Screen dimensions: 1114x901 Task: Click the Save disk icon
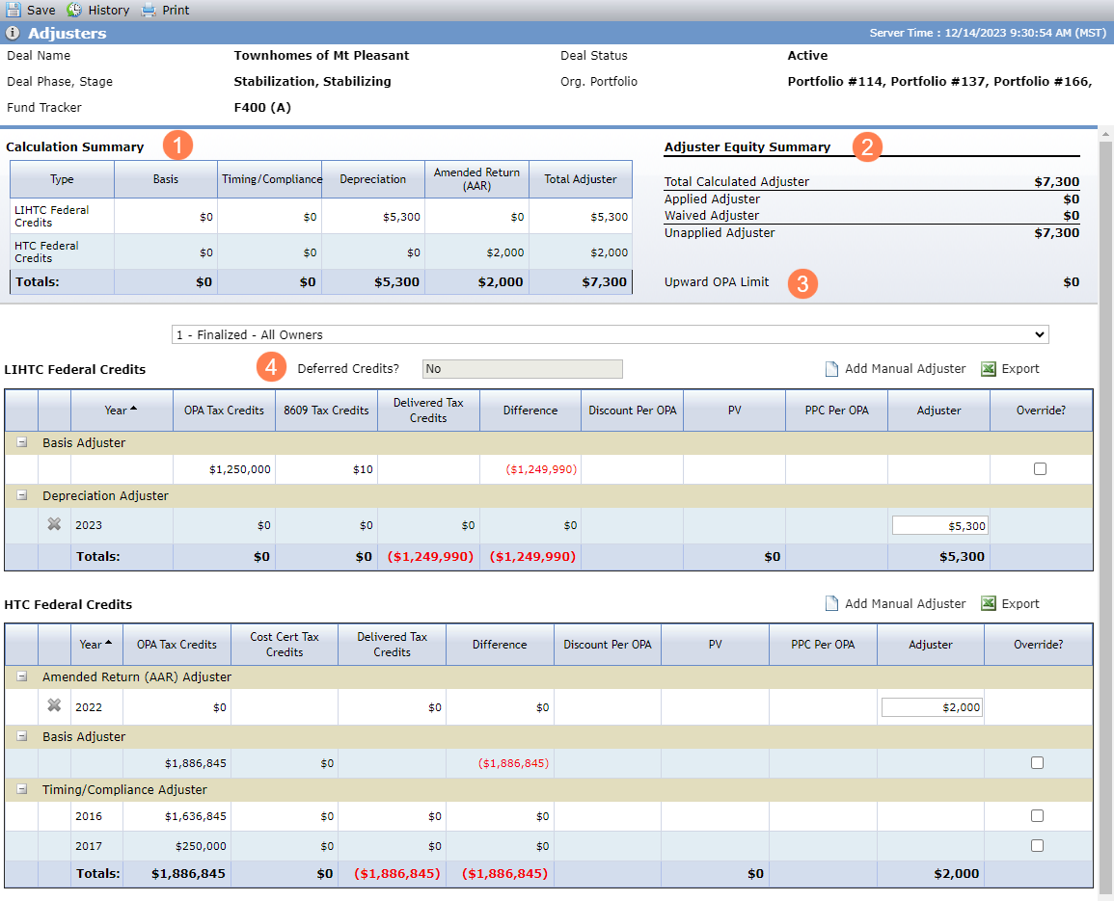(x=14, y=10)
